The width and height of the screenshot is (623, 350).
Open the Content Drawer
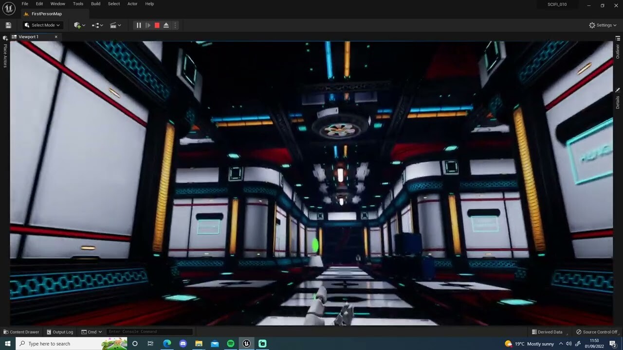21,332
